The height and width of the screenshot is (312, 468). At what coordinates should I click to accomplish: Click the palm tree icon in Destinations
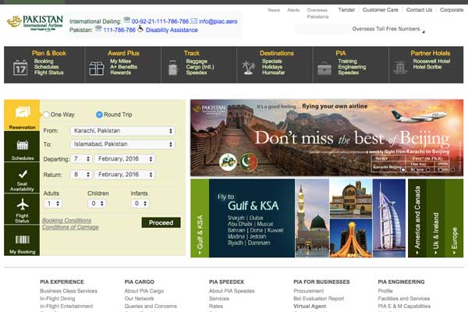pyautogui.click(x=249, y=68)
